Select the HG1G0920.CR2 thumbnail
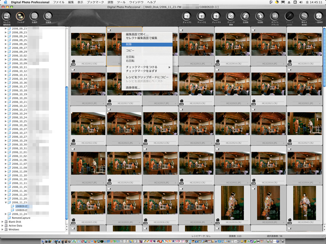 [x=196, y=84]
